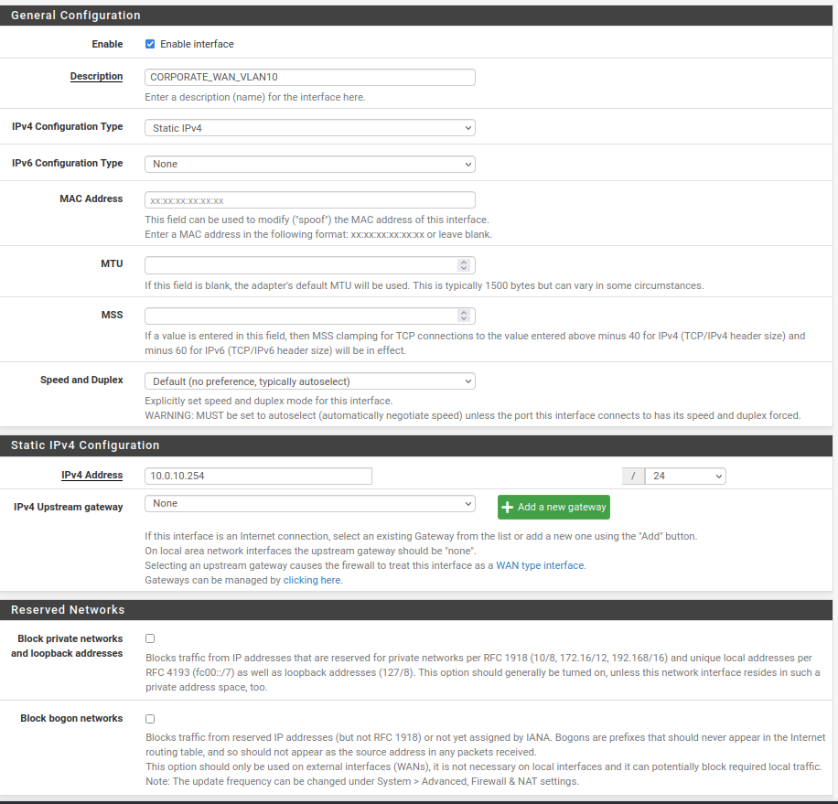Open the gateways "clicking here" link
Image resolution: width=838 pixels, height=804 pixels.
point(312,580)
